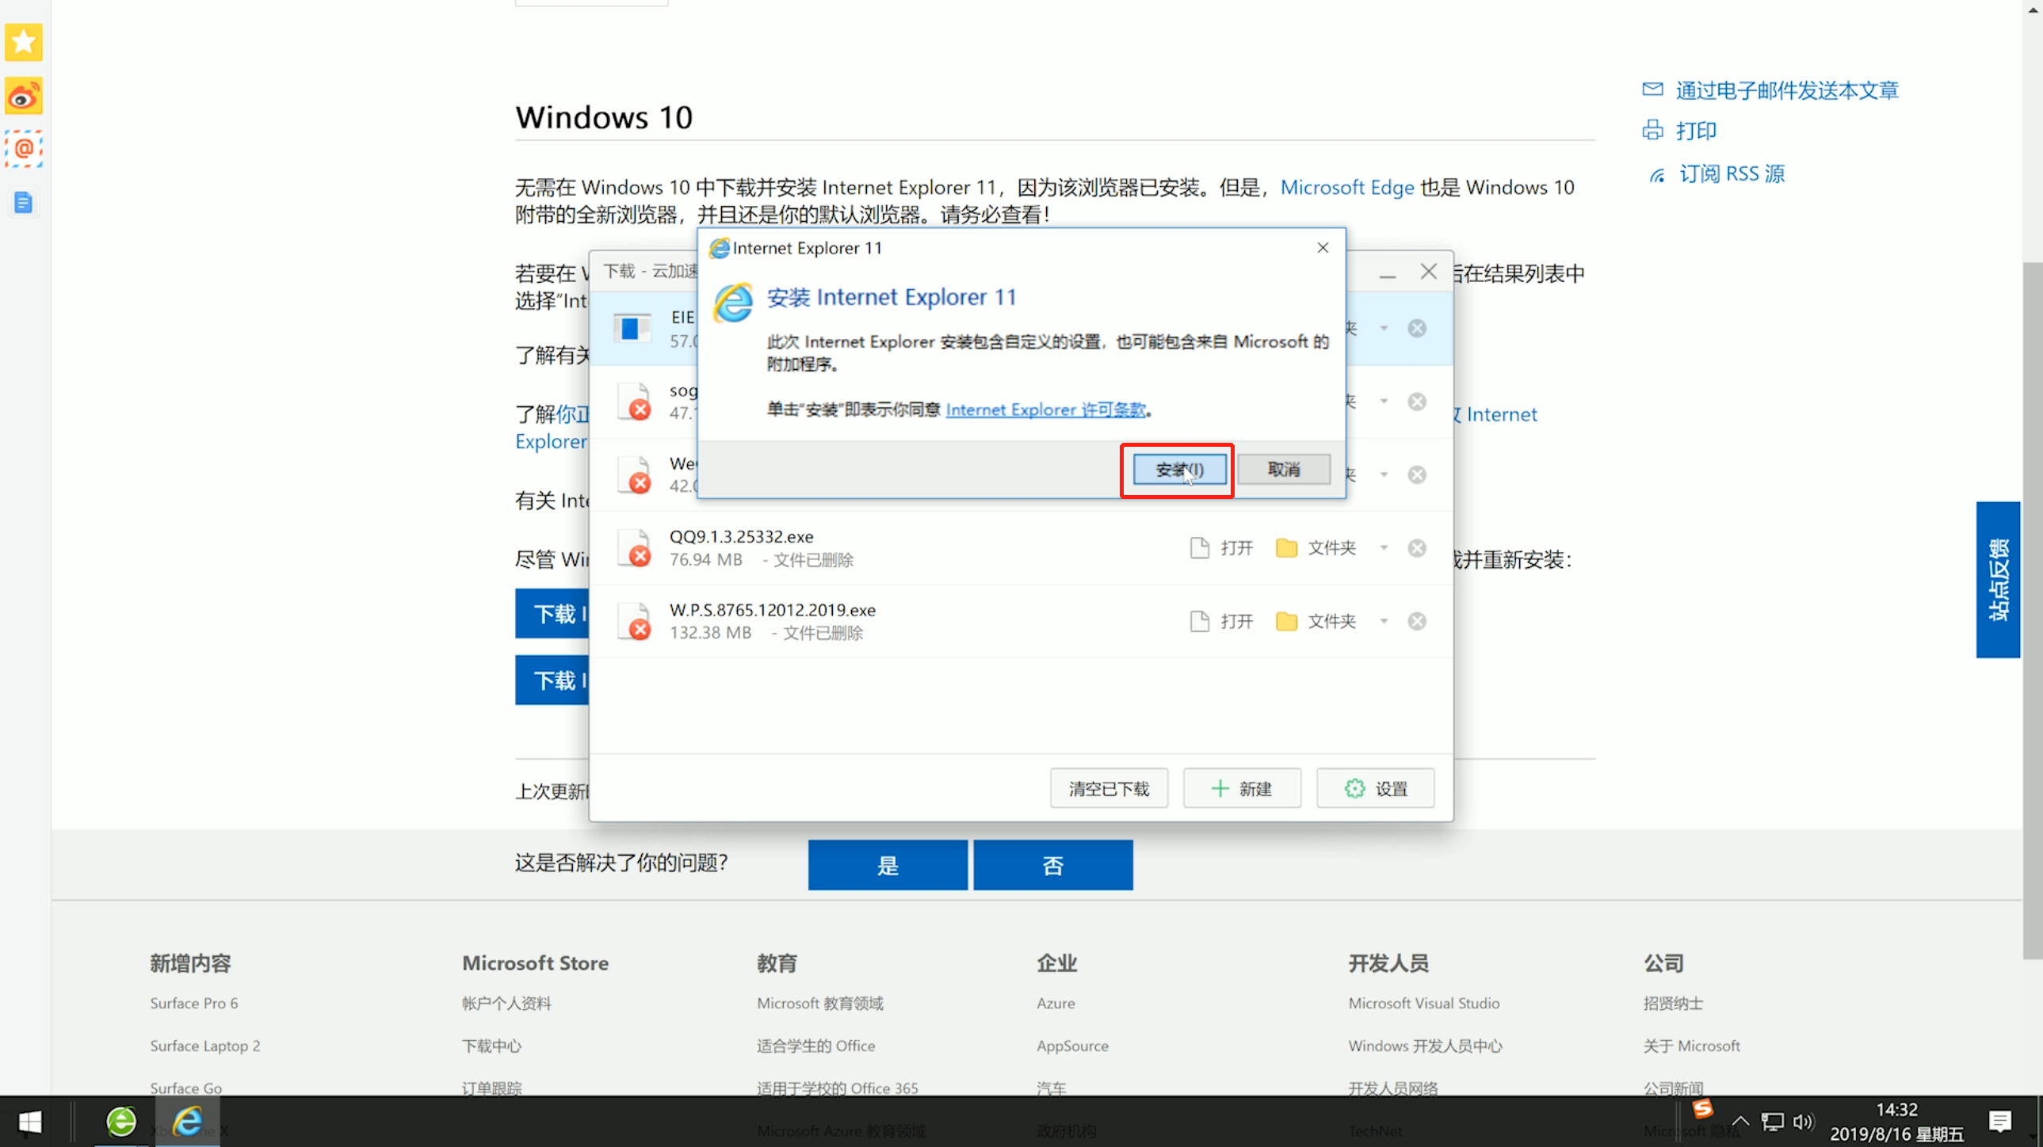
Task: Open the @ mail sidebar icon
Action: pyautogui.click(x=24, y=148)
